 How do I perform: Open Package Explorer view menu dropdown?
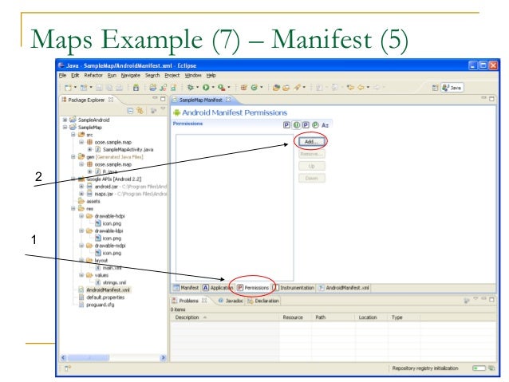click(164, 109)
